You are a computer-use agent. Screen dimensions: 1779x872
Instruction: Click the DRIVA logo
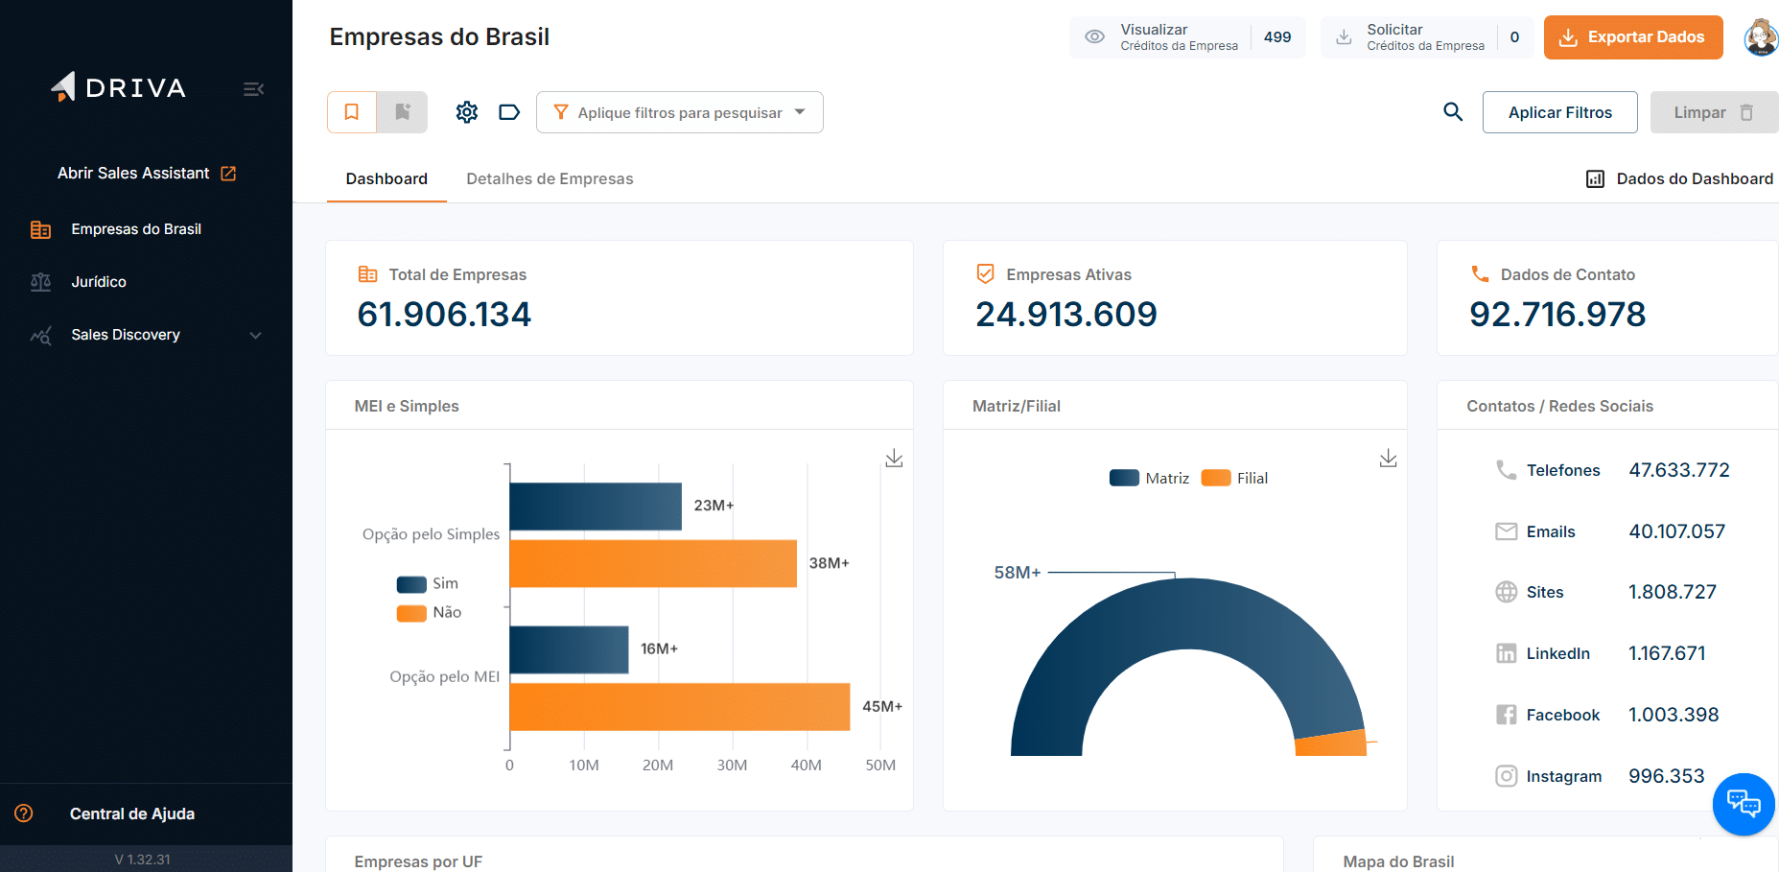coord(118,87)
